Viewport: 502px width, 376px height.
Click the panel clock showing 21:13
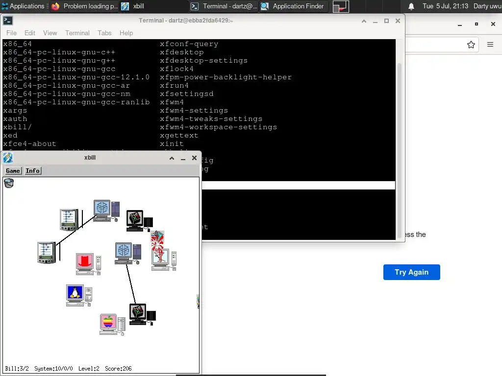pyautogui.click(x=445, y=6)
